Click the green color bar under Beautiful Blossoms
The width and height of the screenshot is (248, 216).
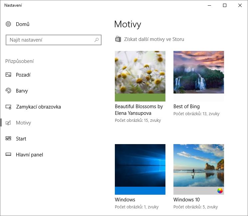coord(140,98)
